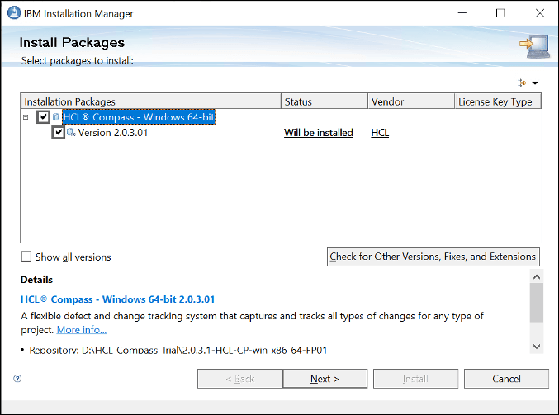Uncheck the HCL Compass Windows 64-bit package
Viewport: 559px width, 415px height.
point(43,117)
